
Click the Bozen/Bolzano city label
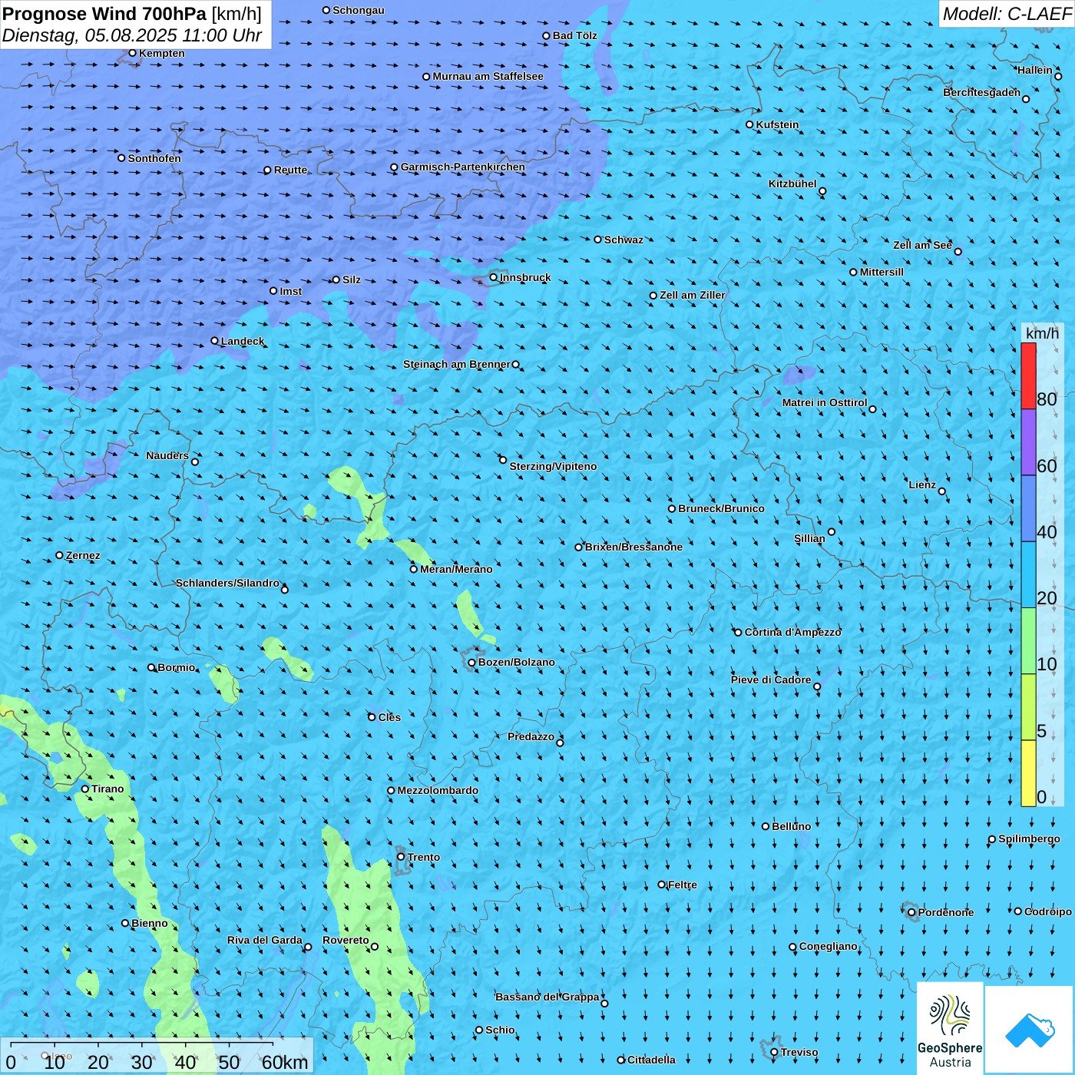pyautogui.click(x=516, y=662)
